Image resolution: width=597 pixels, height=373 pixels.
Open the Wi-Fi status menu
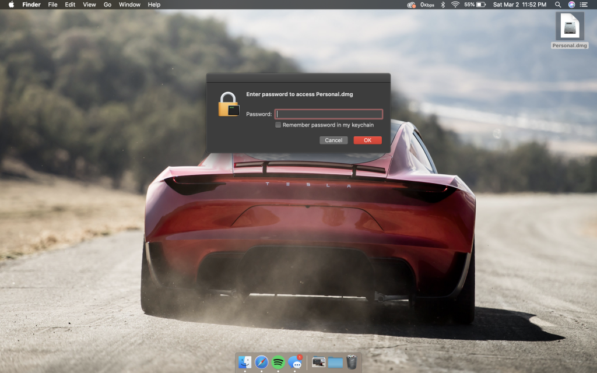(455, 5)
